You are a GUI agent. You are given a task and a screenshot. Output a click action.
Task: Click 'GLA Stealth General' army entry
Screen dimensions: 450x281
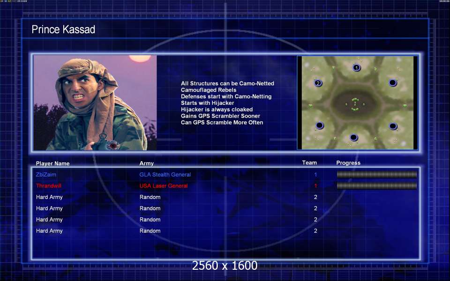point(165,174)
